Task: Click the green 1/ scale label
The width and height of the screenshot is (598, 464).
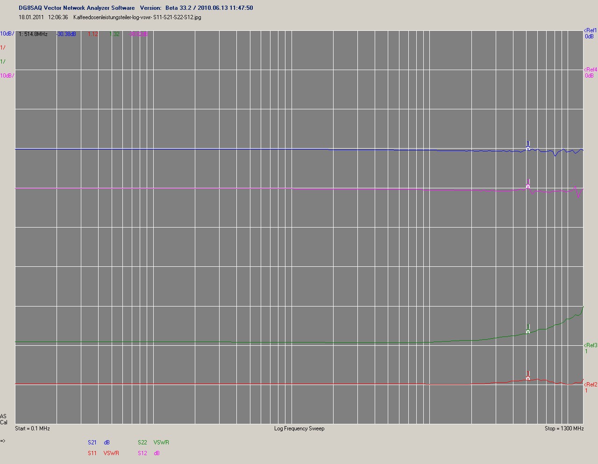Action: [x=3, y=62]
